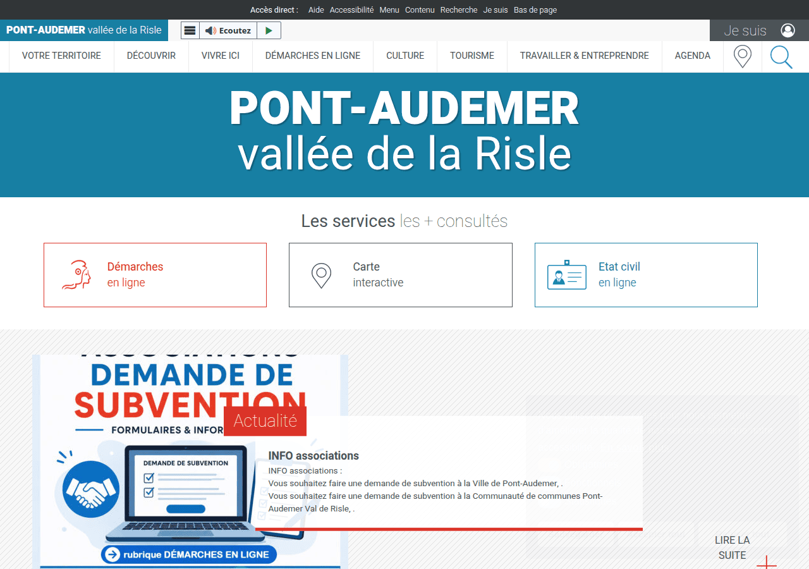Open the VOTRE TERRITOIRE menu

pos(61,56)
